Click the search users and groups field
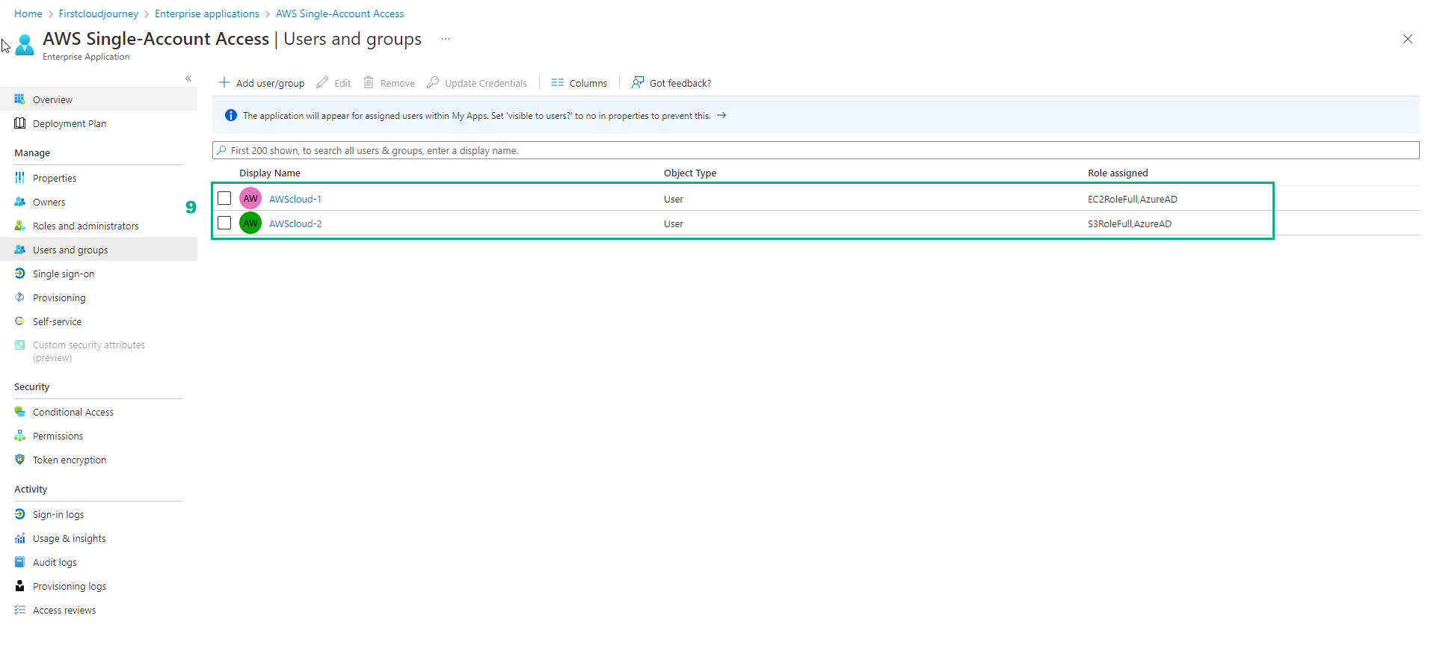Viewport: 1434px width, 651px height. point(816,150)
